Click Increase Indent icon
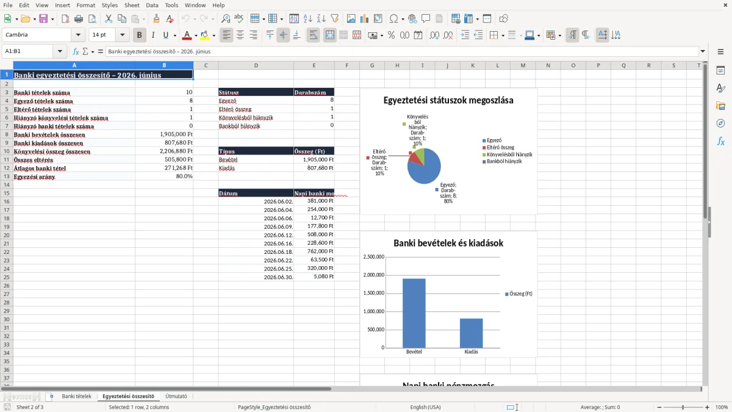Image resolution: width=732 pixels, height=412 pixels. coord(465,35)
